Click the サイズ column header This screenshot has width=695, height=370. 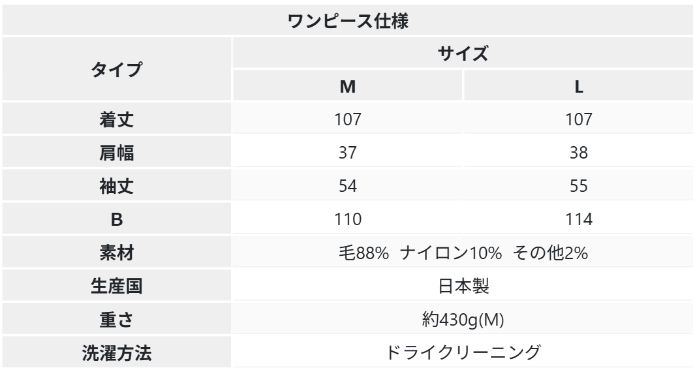click(x=463, y=54)
